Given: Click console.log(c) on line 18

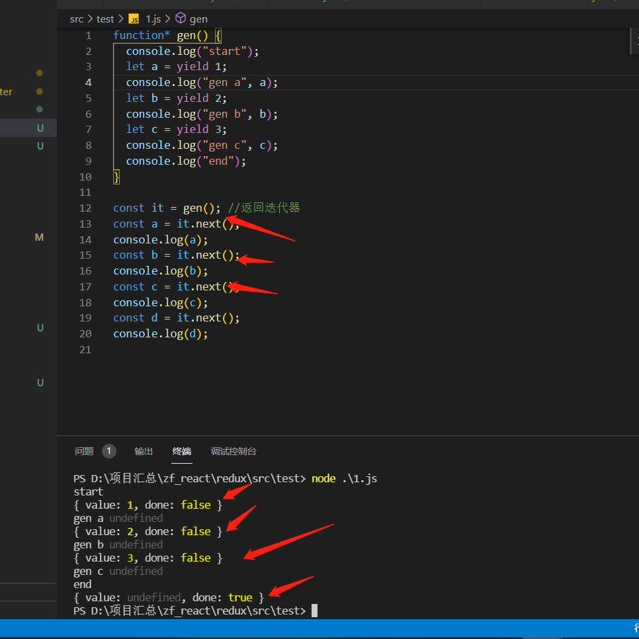Looking at the screenshot, I should pos(161,303).
